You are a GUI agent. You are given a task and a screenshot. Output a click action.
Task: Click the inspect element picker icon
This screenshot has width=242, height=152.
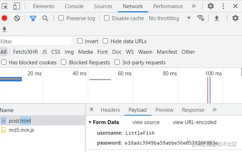coord(5,6)
